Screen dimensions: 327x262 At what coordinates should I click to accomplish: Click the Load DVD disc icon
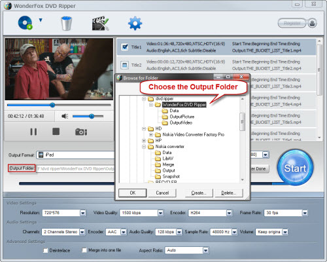tap(25, 23)
